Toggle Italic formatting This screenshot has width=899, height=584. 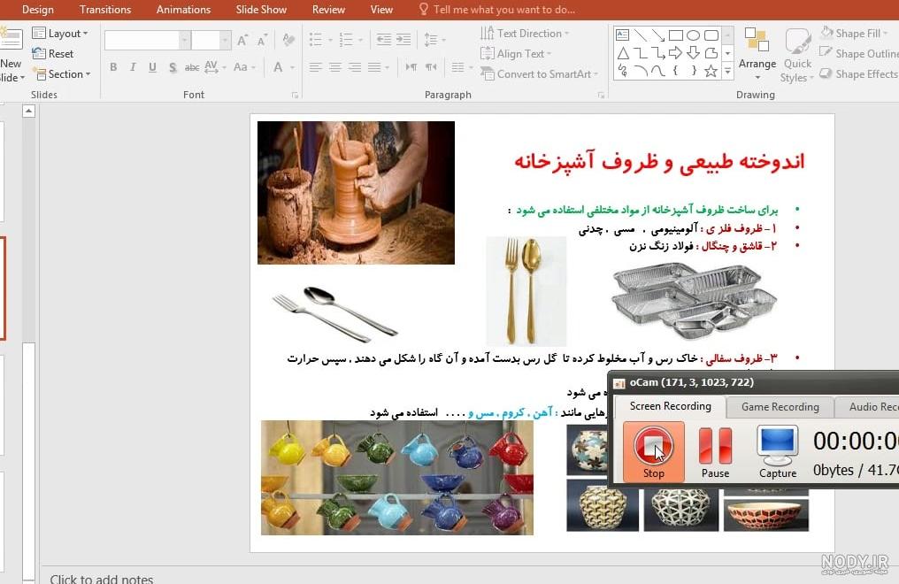pos(133,67)
